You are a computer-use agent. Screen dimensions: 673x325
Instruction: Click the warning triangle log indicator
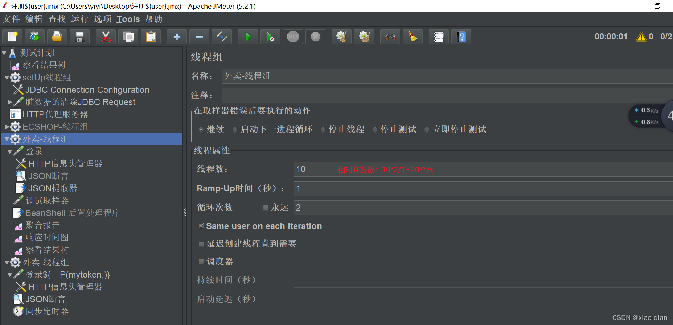(x=641, y=37)
